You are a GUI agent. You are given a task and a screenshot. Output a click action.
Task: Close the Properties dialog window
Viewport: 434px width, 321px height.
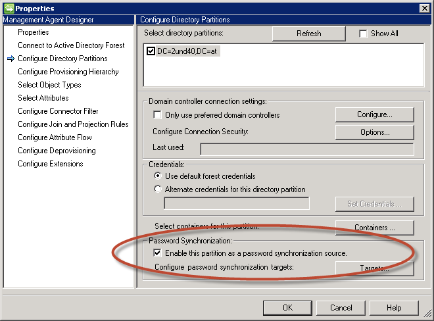pos(425,7)
